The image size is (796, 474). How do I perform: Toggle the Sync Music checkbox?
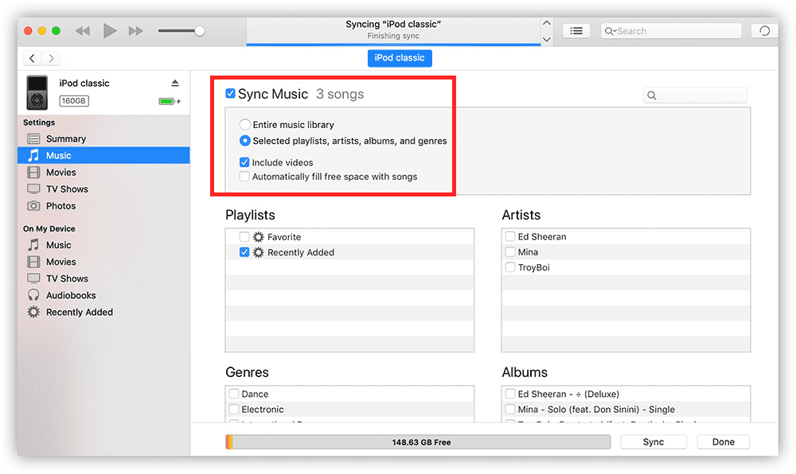coord(230,93)
